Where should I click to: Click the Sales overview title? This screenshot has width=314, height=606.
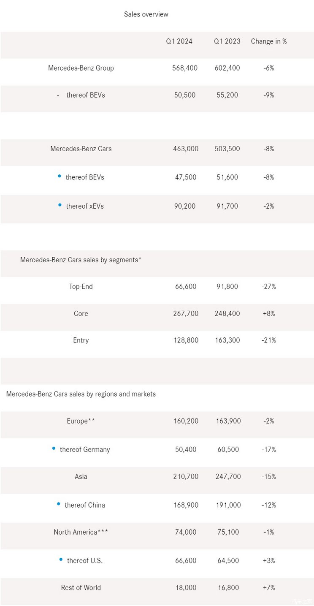pos(146,14)
